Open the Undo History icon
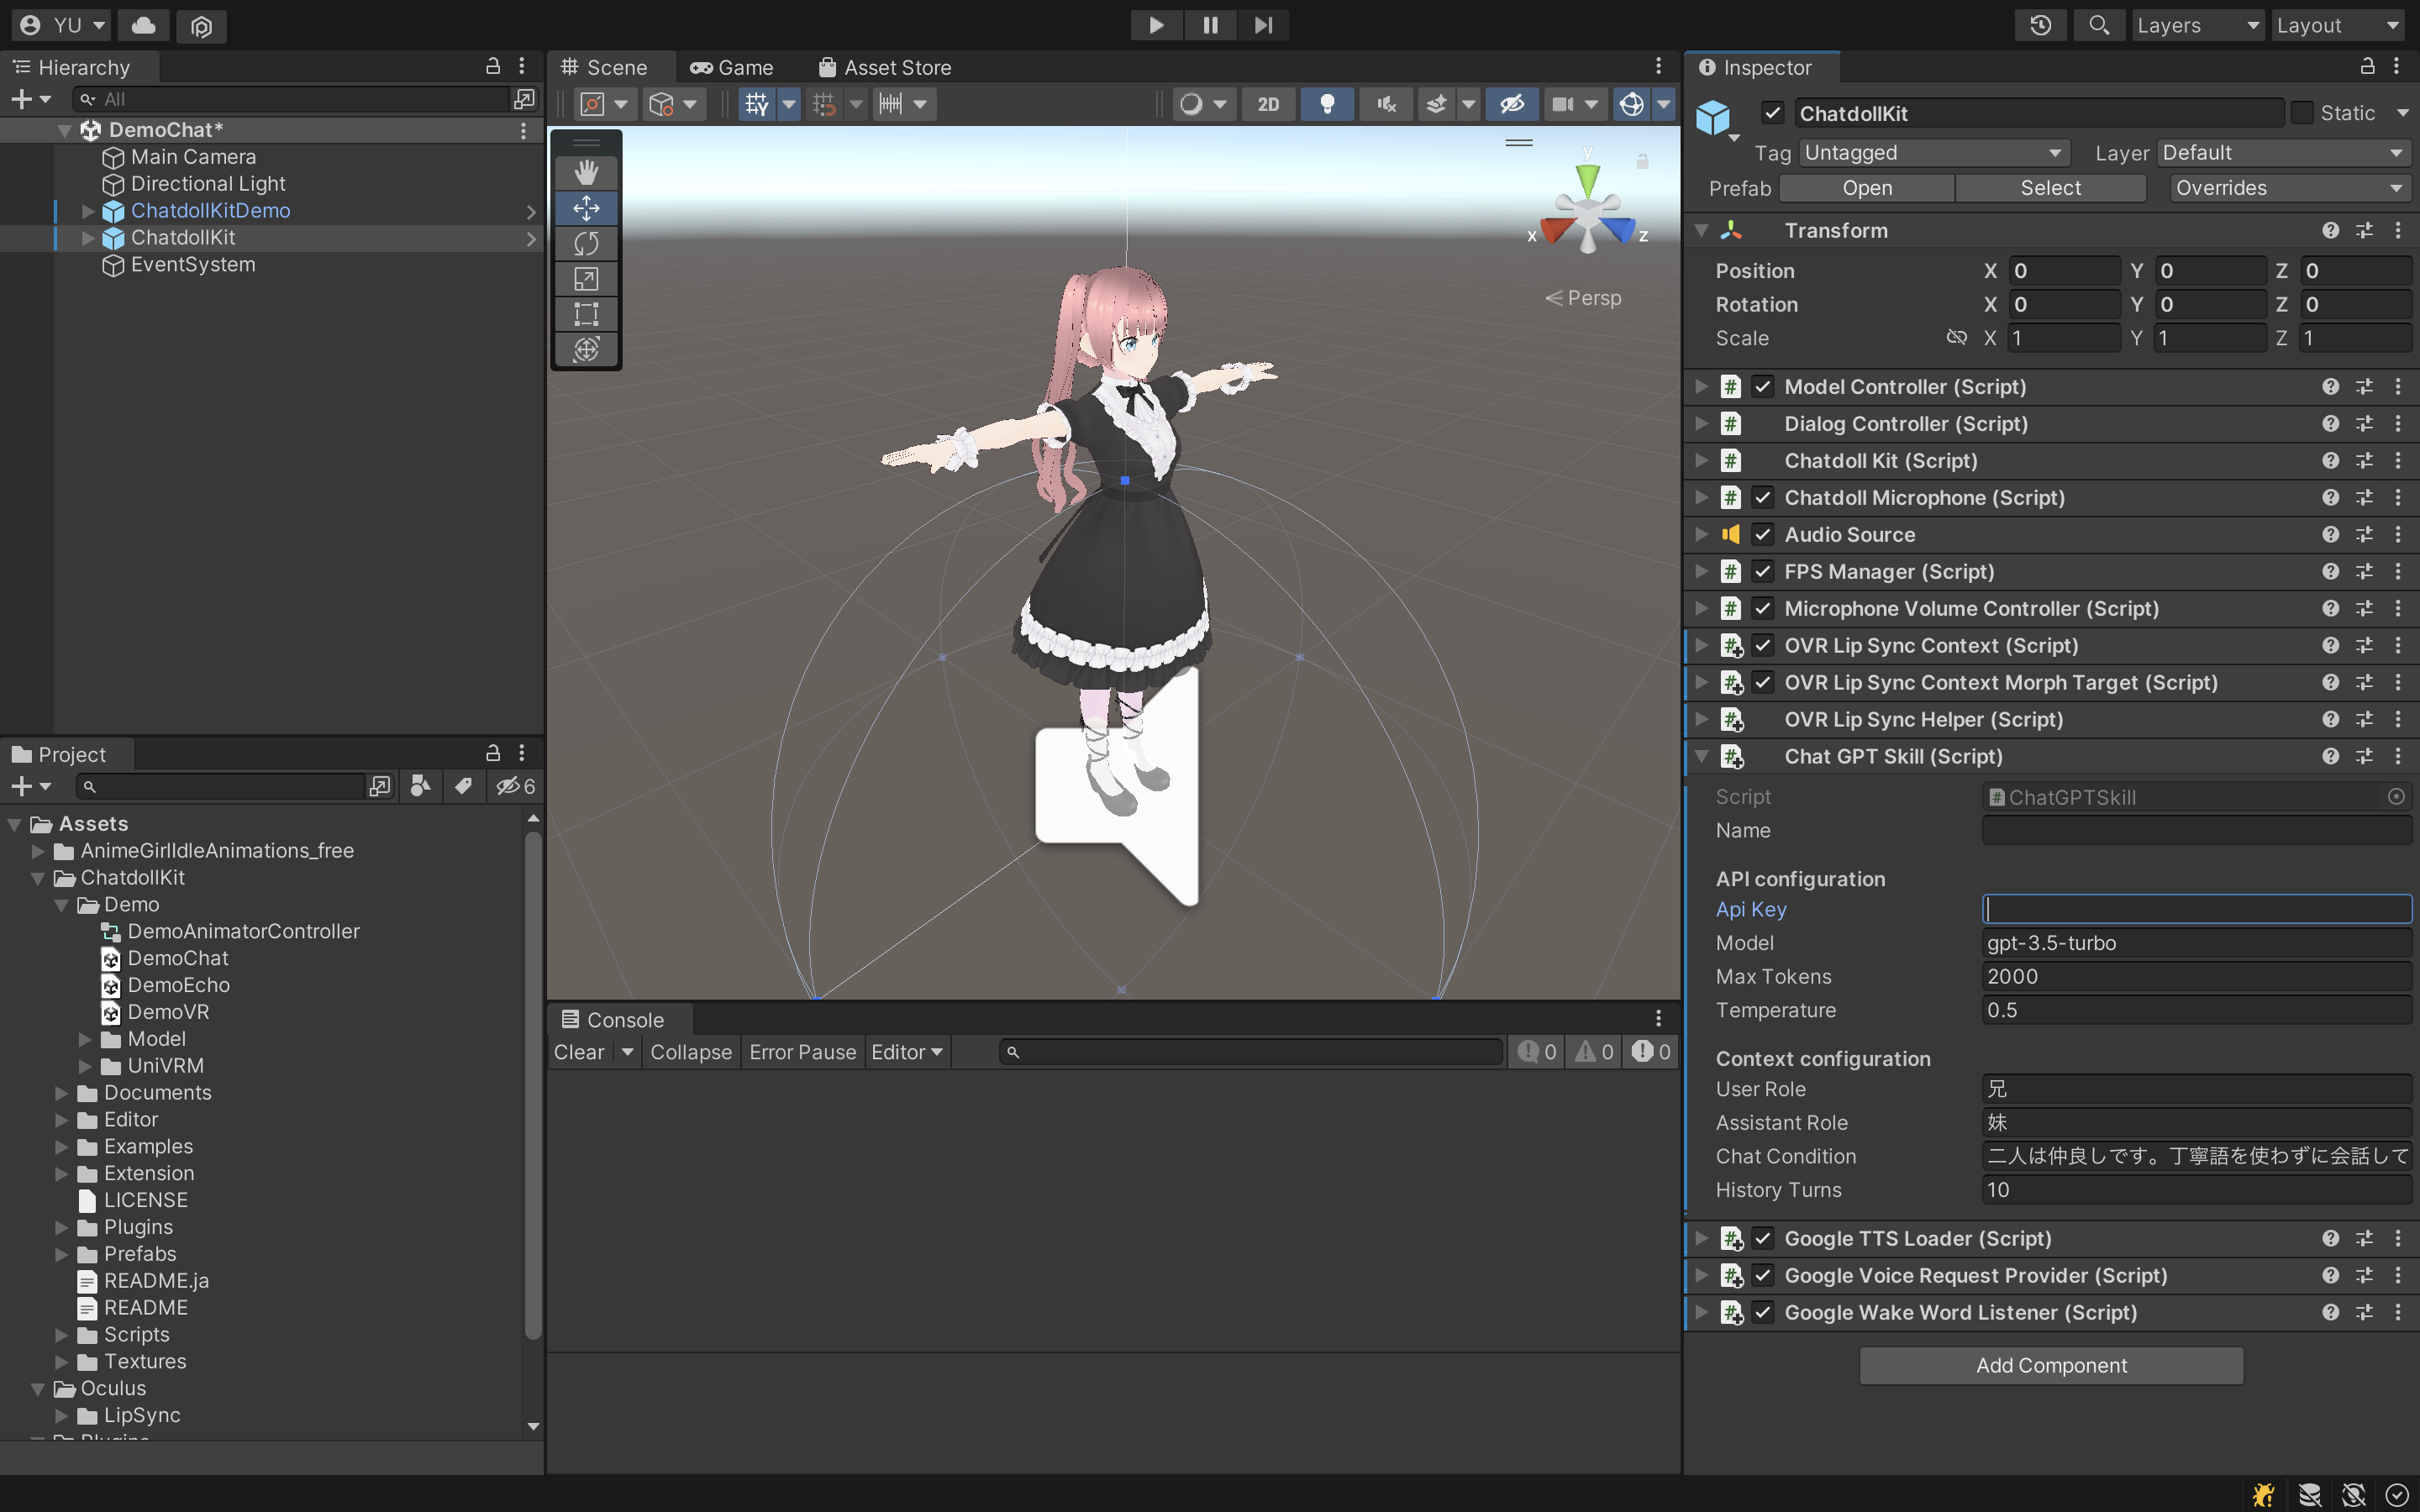Viewport: 2420px width, 1512px height. click(x=2041, y=25)
